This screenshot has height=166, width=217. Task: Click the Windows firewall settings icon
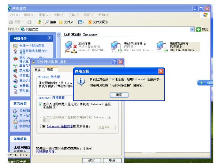point(15,58)
